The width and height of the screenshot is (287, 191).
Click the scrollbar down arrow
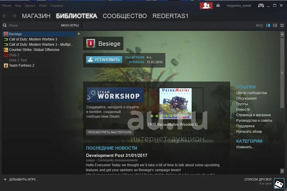(282, 171)
